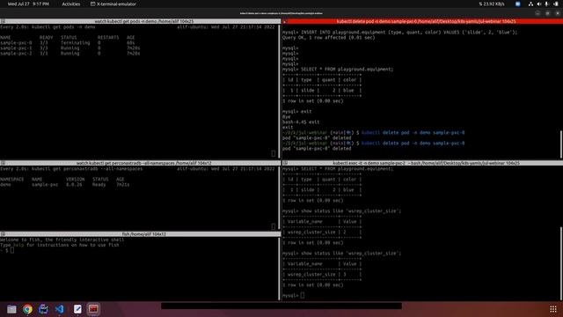
Task: Click the microphone tray icon
Action: point(546,4)
